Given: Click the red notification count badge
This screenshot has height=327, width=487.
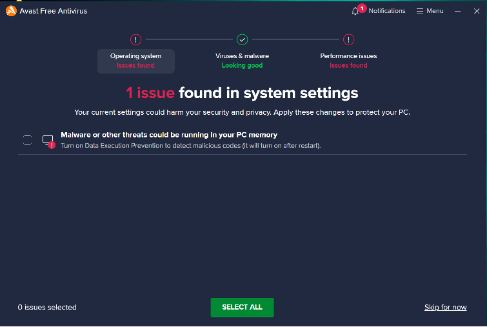Looking at the screenshot, I should point(362,8).
